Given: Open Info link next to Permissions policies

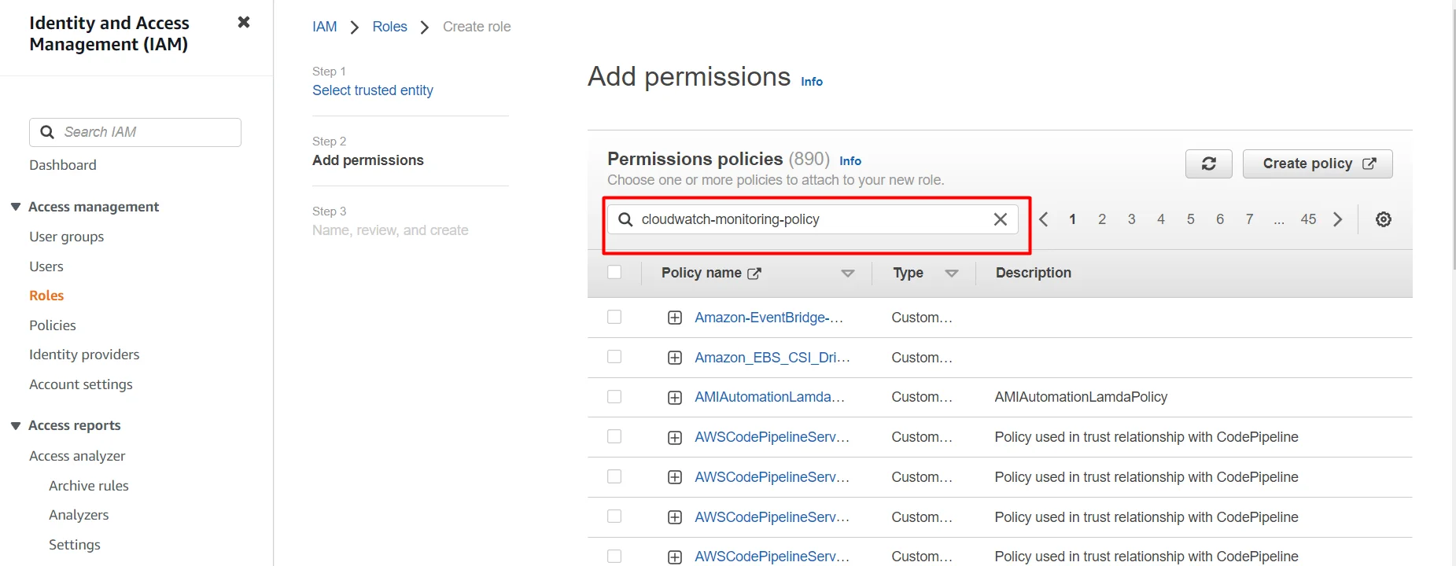Looking at the screenshot, I should pyautogui.click(x=850, y=160).
